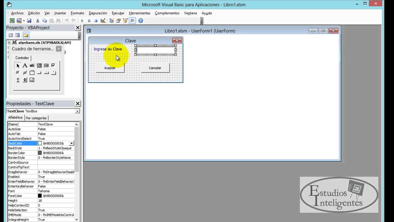This screenshot has width=394, height=222.
Task: Select the Enabled property row
Action: coord(41,177)
